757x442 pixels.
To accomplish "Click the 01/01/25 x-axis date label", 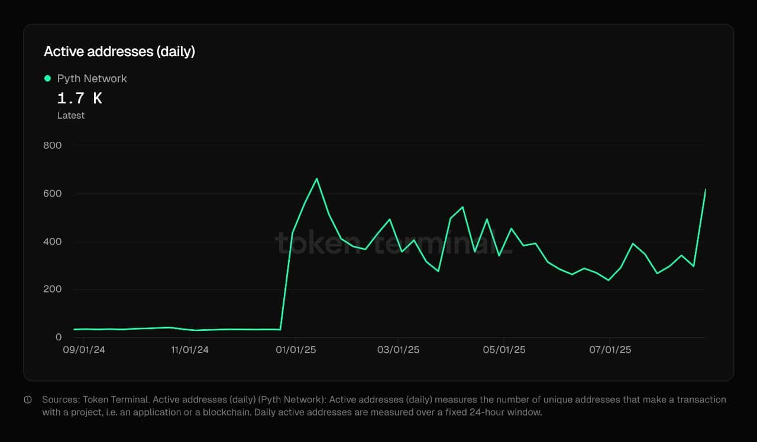I will click(296, 350).
